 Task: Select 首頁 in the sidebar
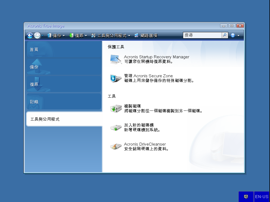pos(64,50)
